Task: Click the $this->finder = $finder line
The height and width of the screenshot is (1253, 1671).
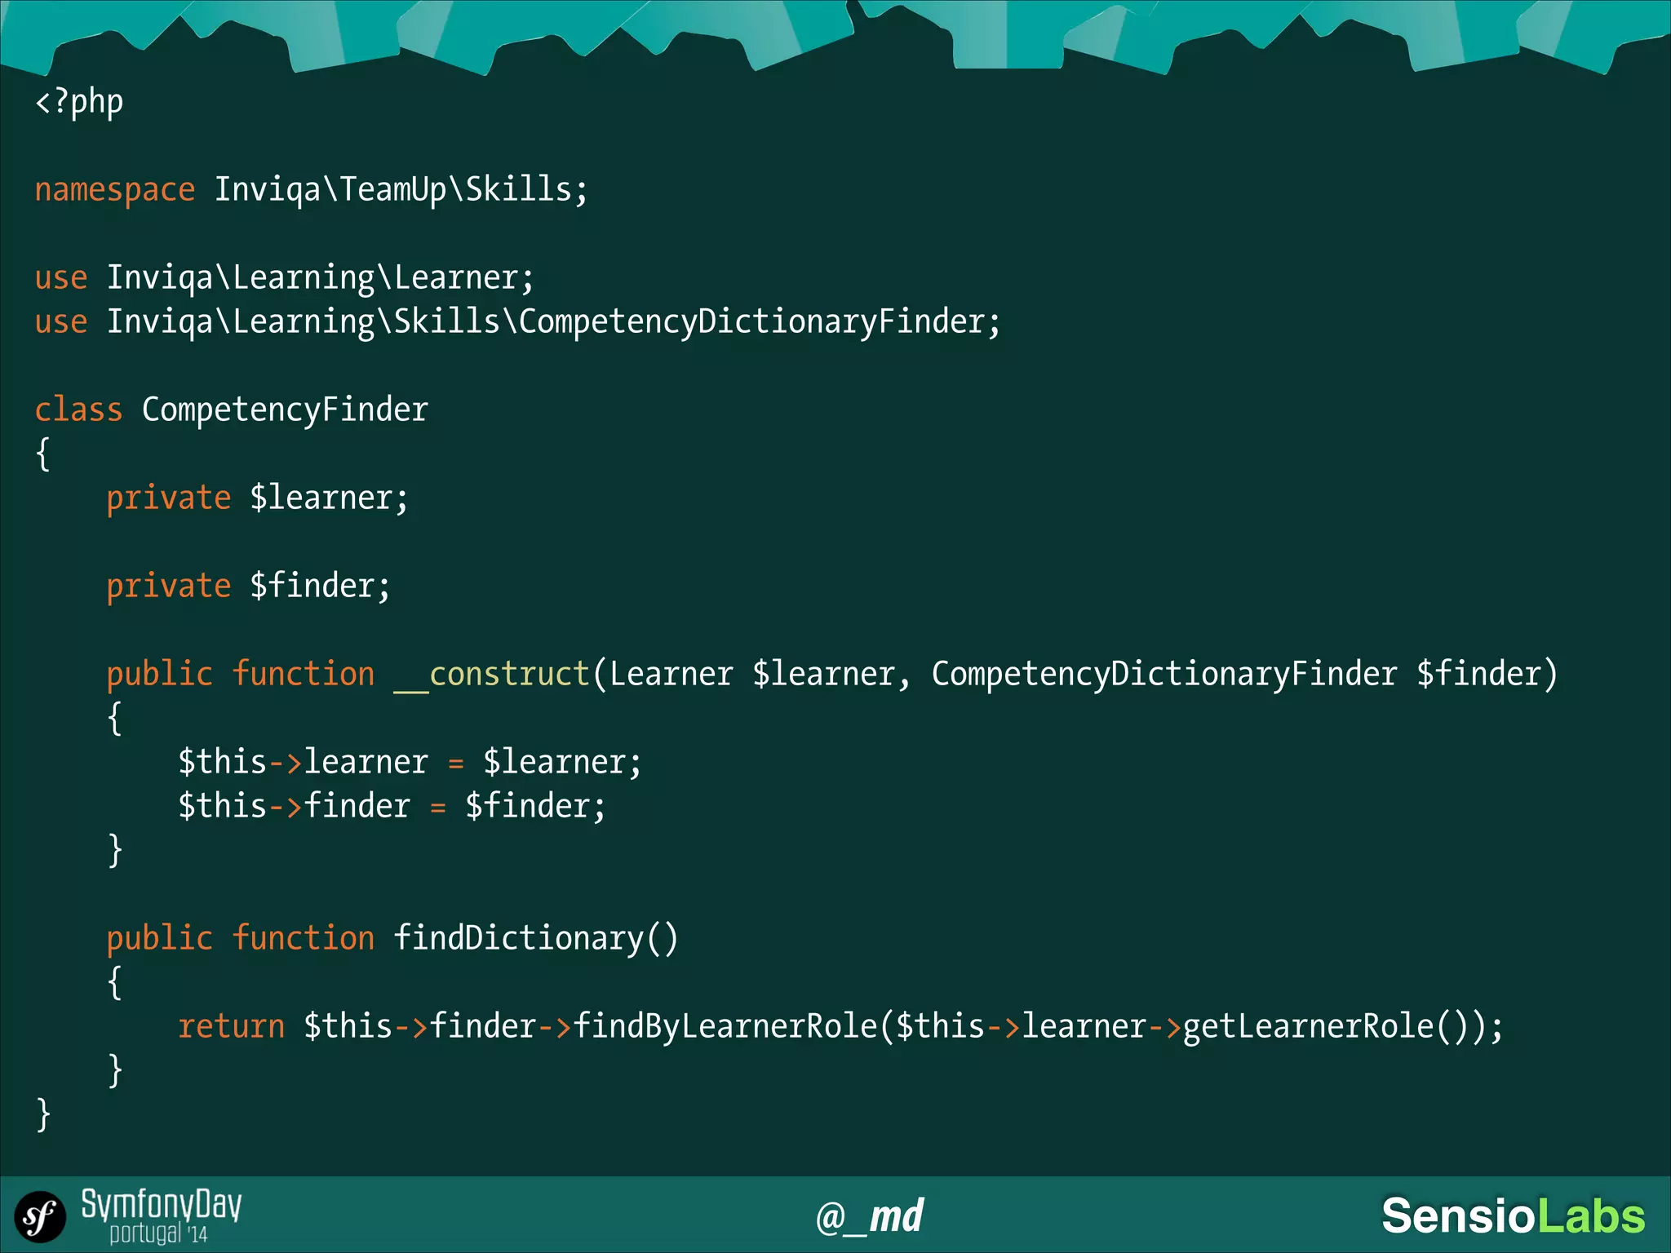Action: click(x=392, y=807)
